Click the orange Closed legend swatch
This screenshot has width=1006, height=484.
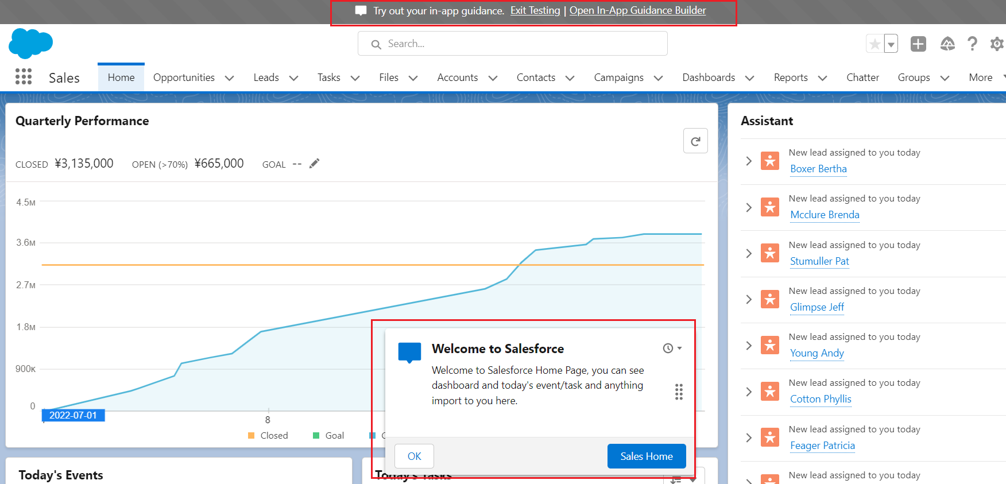252,436
